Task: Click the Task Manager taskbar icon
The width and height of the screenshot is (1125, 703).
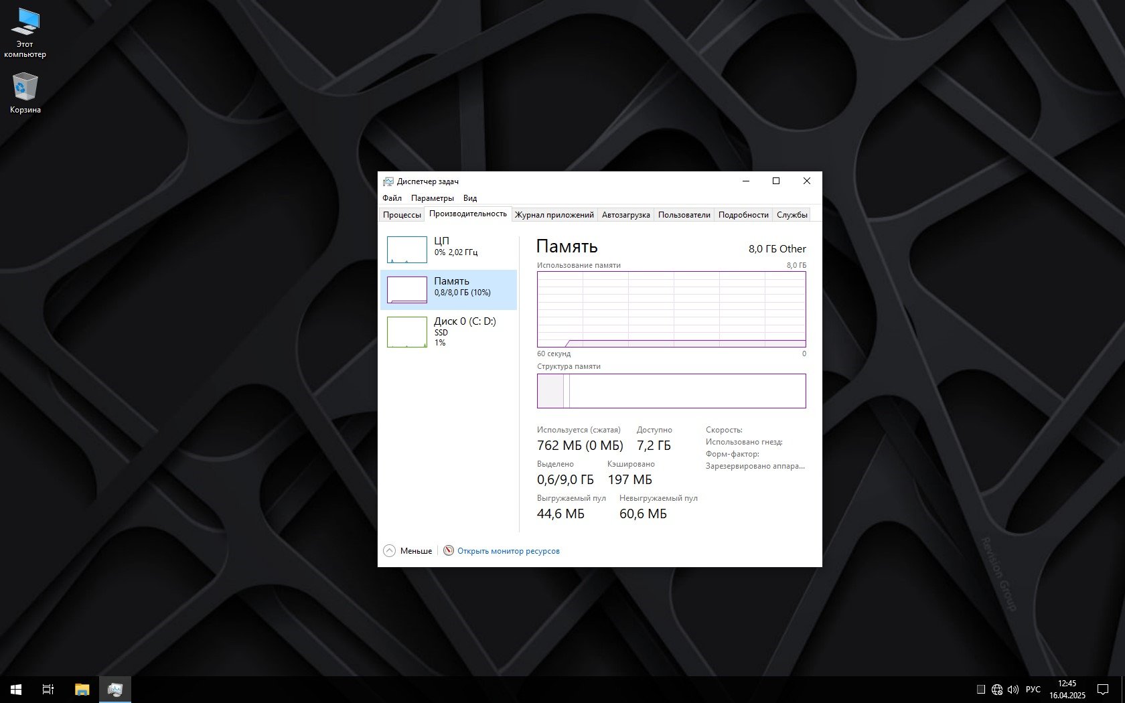Action: coord(115,689)
